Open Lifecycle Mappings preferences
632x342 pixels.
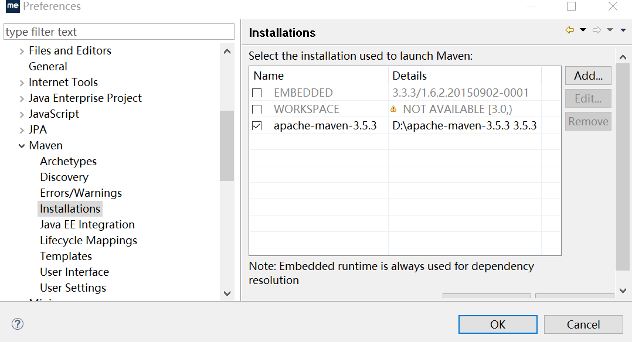pos(89,241)
